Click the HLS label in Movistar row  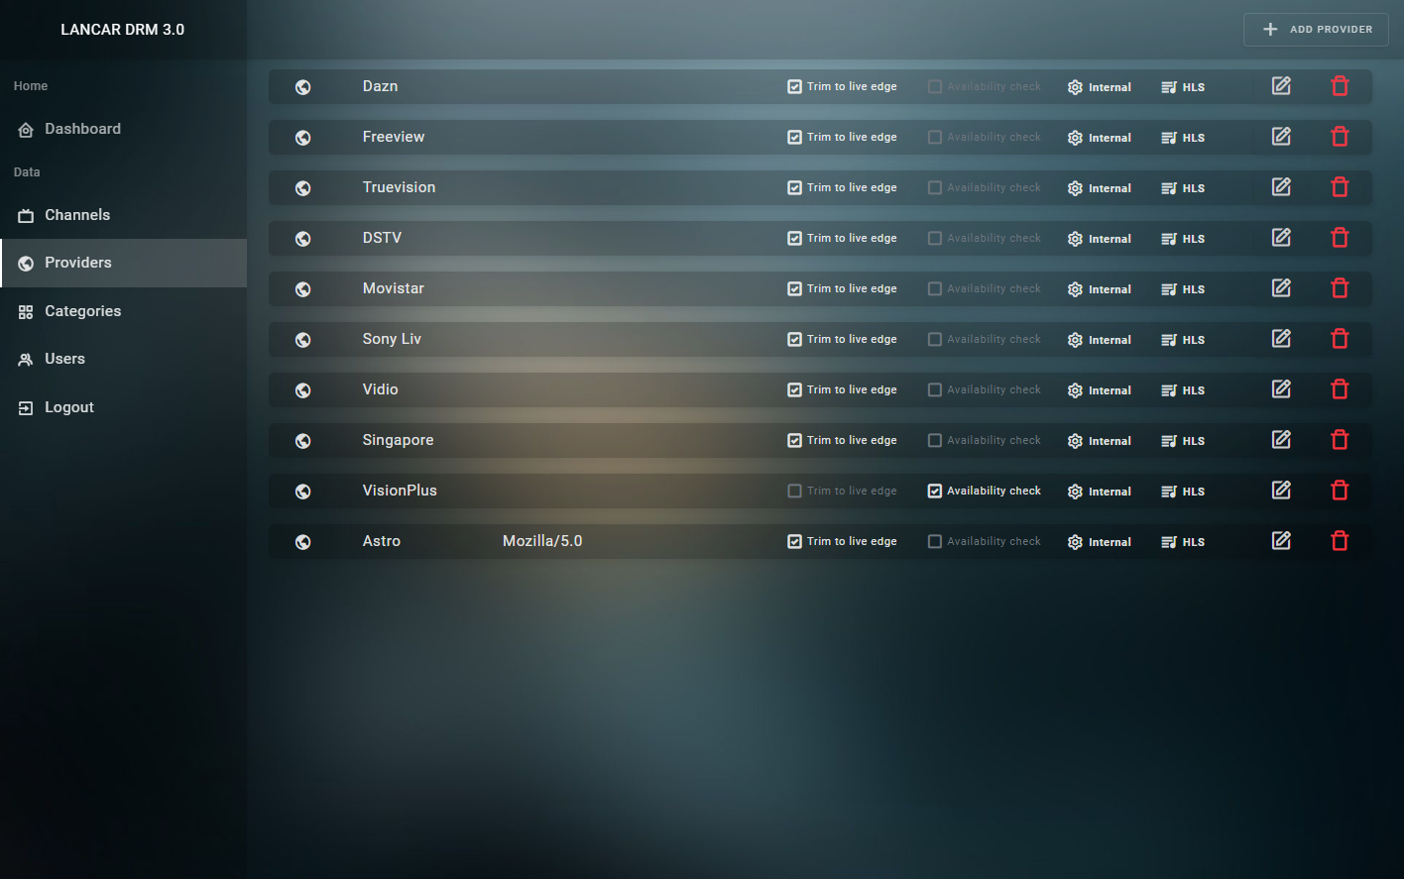1194,289
